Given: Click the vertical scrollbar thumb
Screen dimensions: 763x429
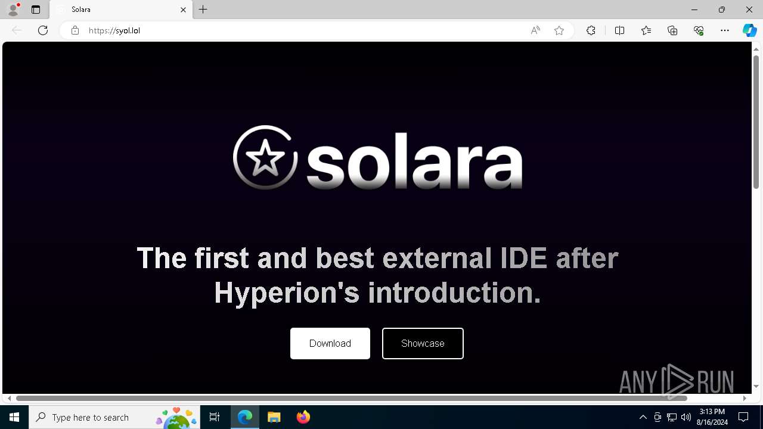Looking at the screenshot, I should click(x=756, y=122).
